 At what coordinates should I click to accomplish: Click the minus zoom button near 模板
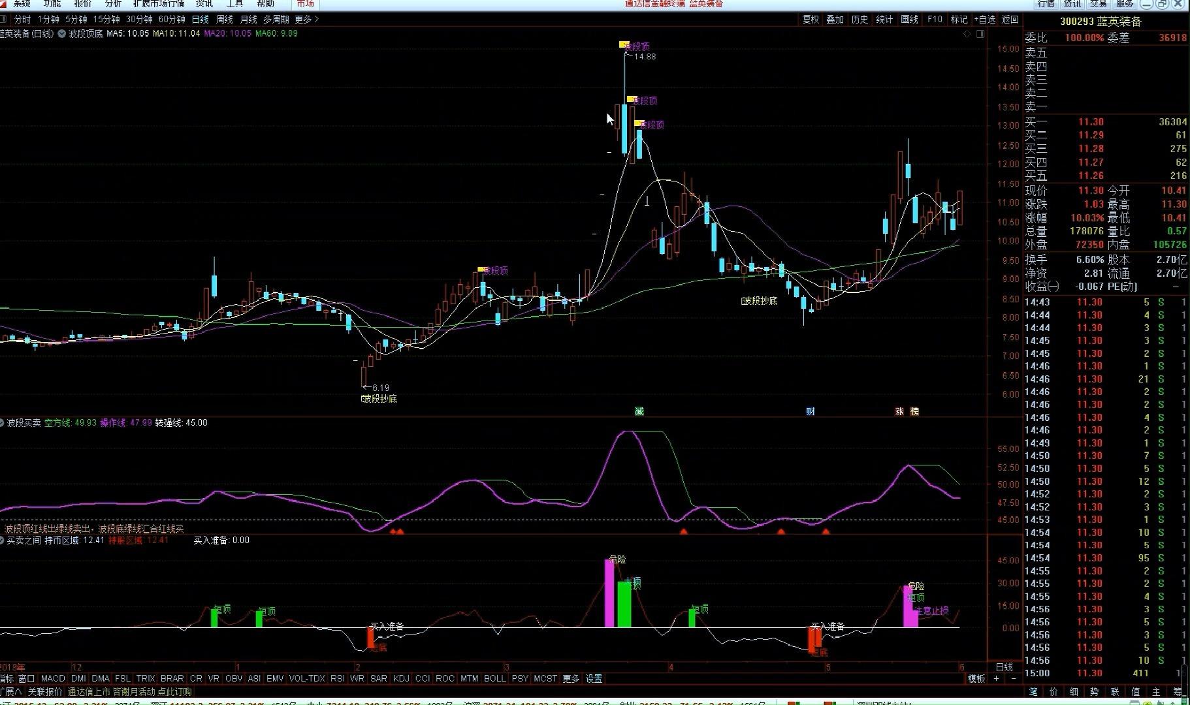[1013, 679]
